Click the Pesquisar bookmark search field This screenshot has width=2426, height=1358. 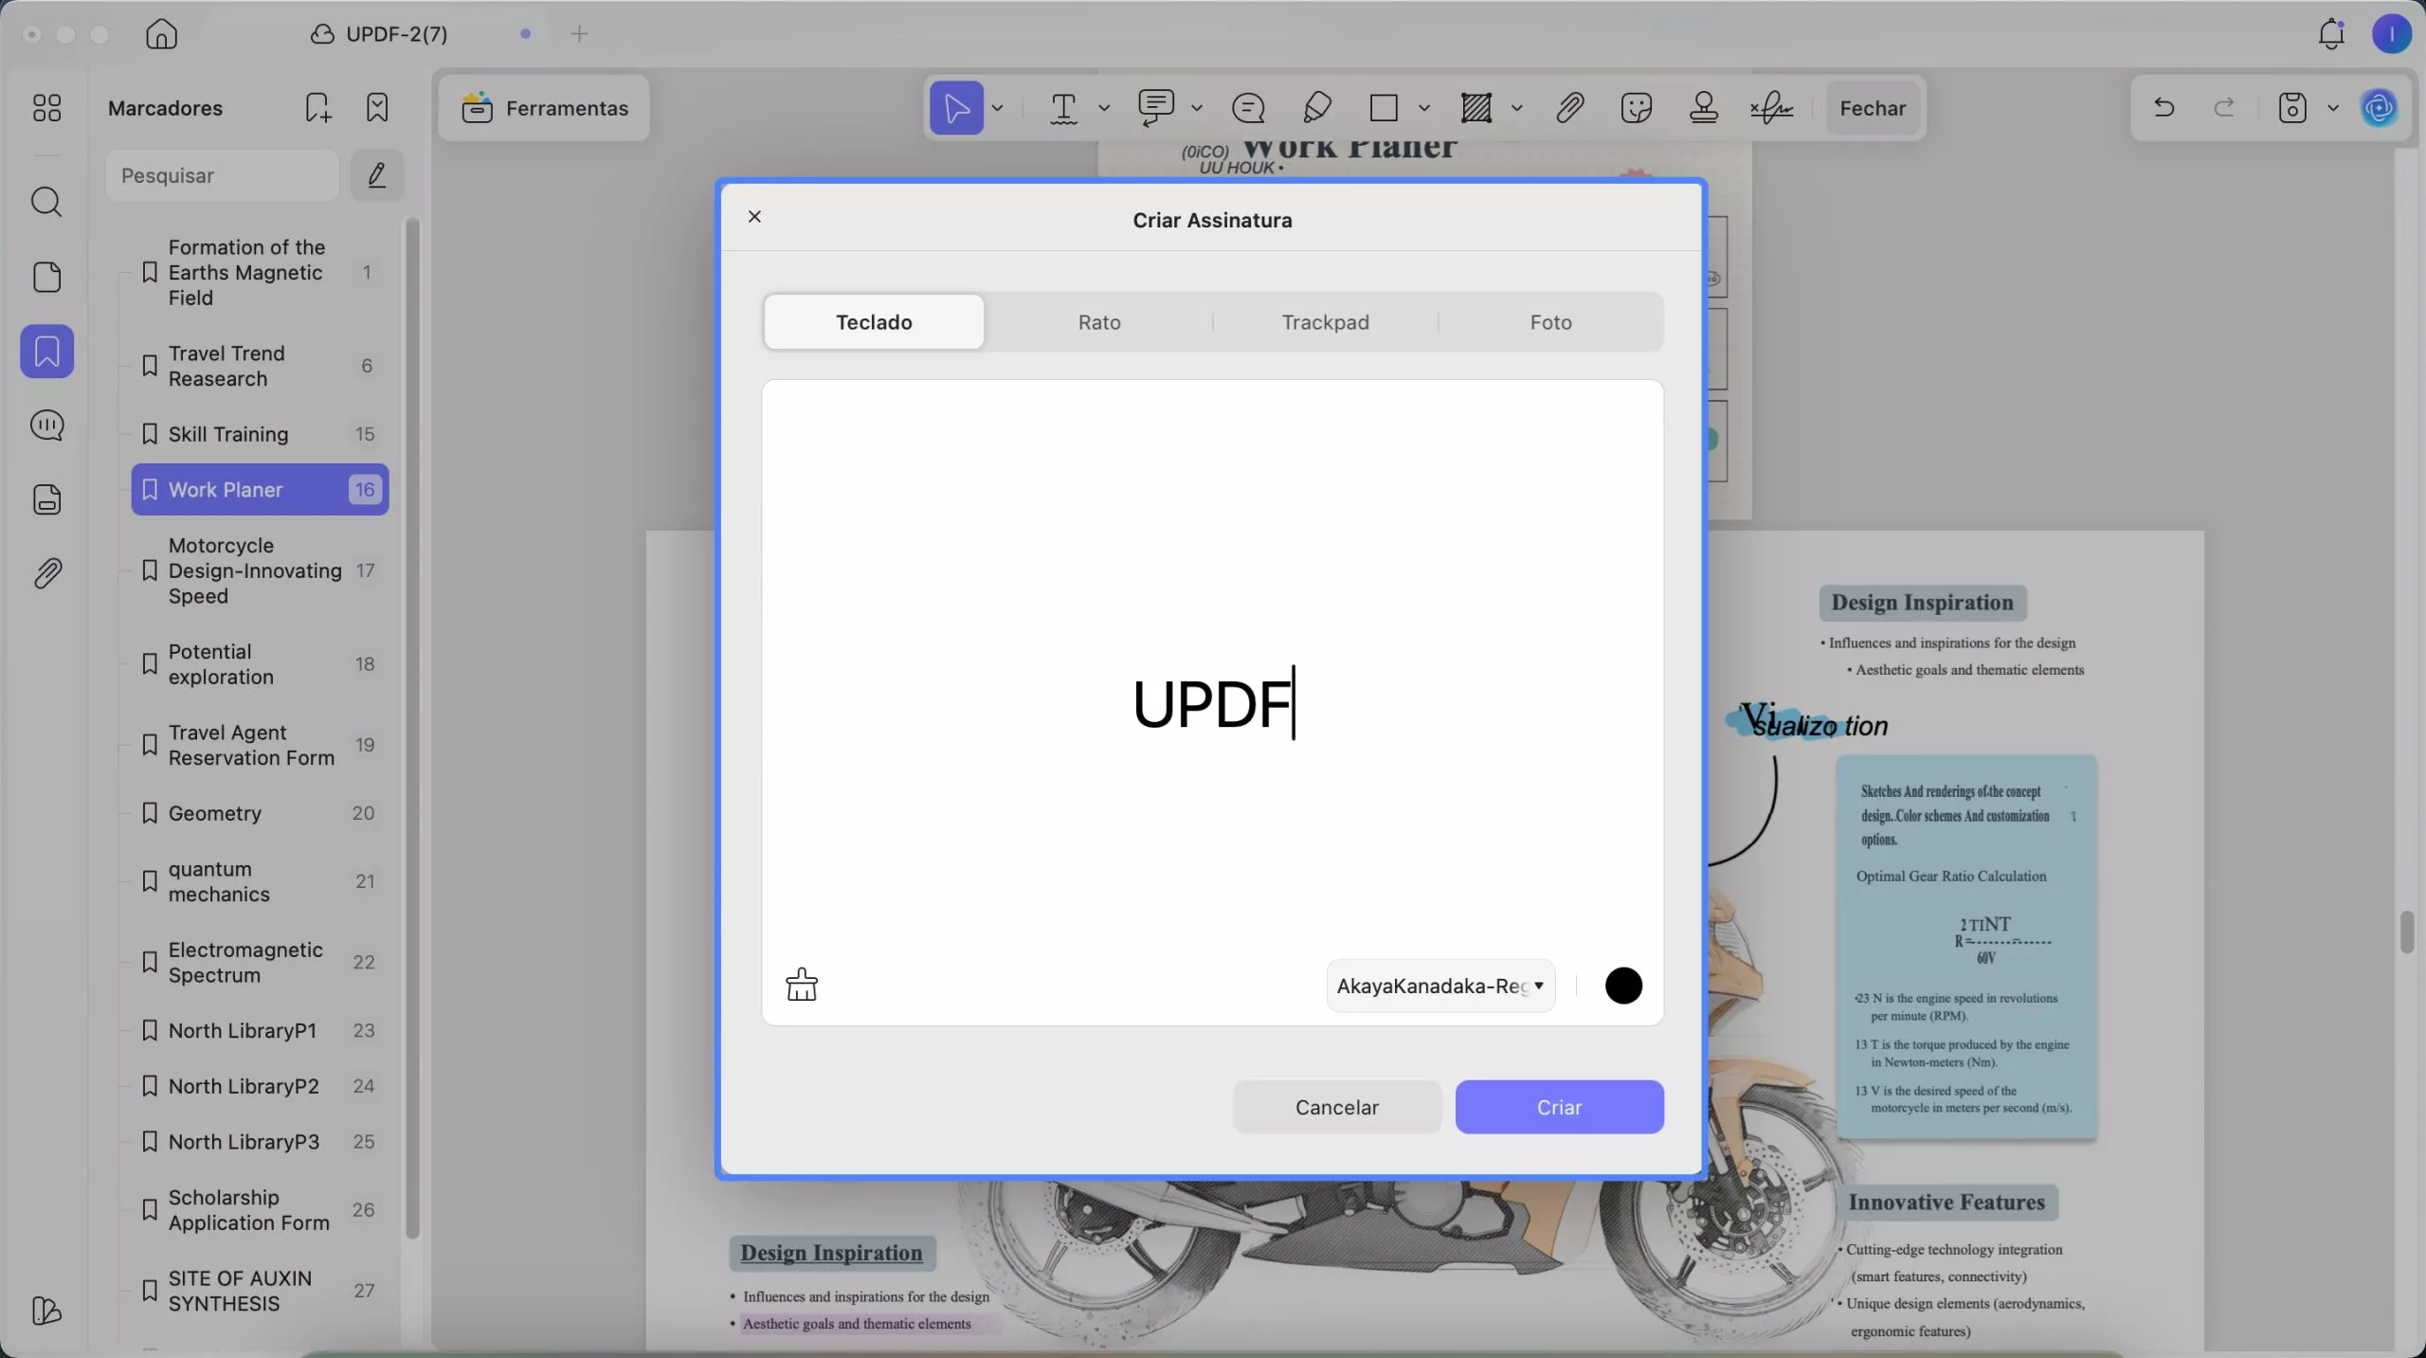click(x=222, y=175)
